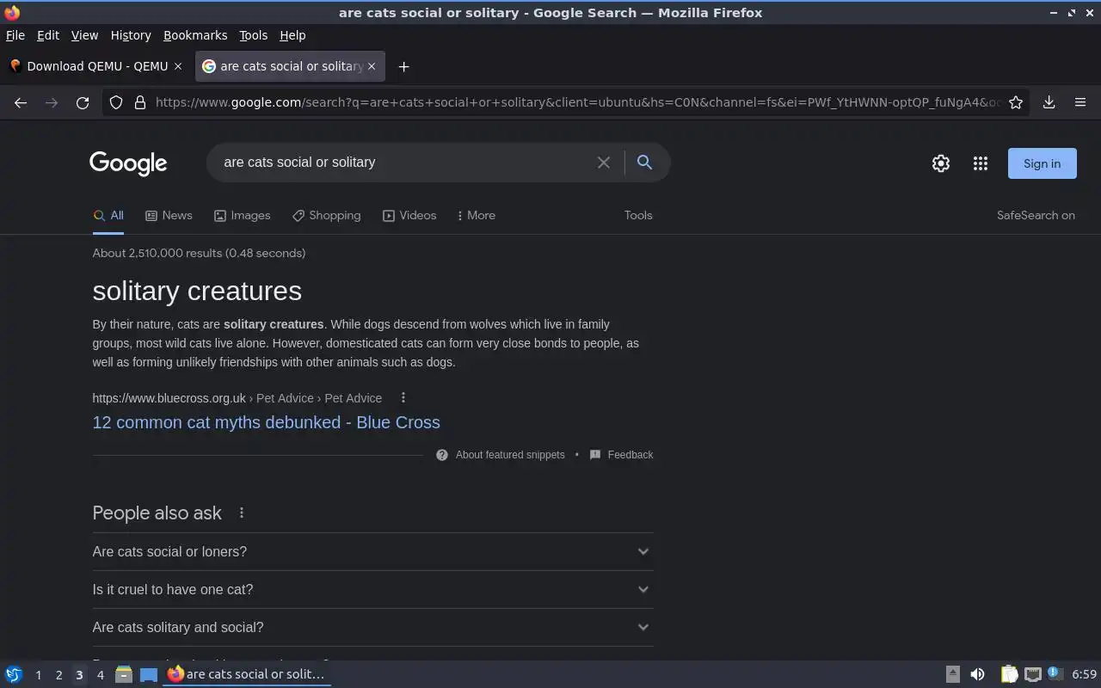Click the magnifier search button
Viewport: 1101px width, 688px height.
pyautogui.click(x=644, y=162)
